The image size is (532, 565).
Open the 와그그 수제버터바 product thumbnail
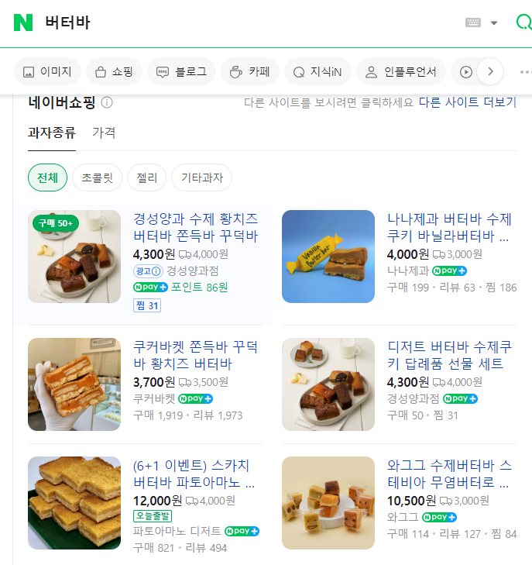(x=328, y=503)
